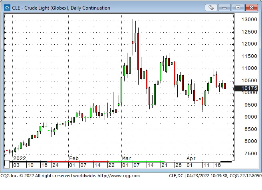Viewport: 262px width, 190px height.
Task: Click the first date label 18 in January
Action: coord(44,165)
